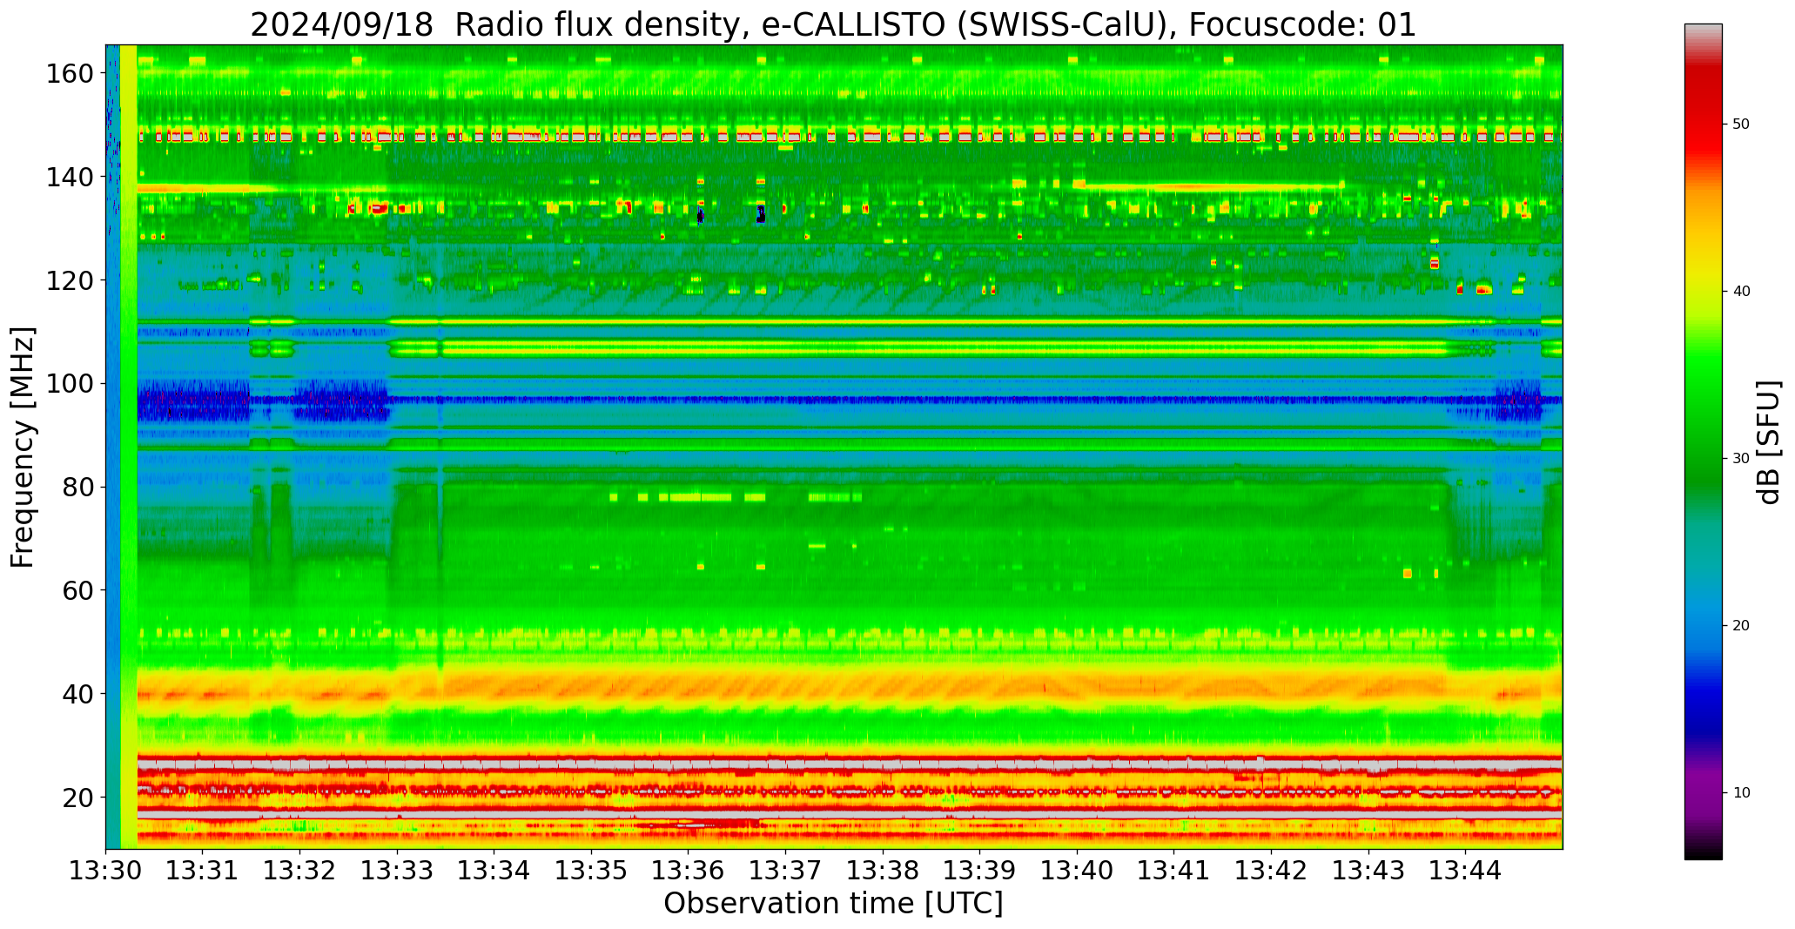Click the colorbar tick label 40
Image resolution: width=1795 pixels, height=929 pixels.
(x=1741, y=292)
